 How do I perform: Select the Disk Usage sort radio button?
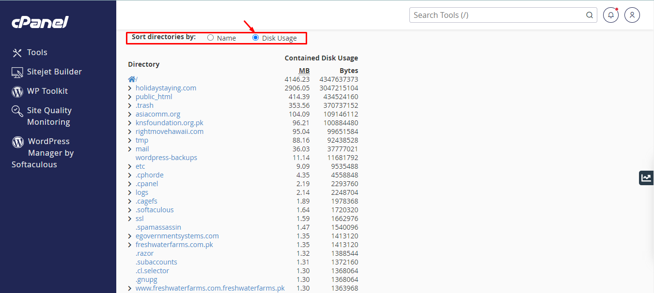(256, 38)
